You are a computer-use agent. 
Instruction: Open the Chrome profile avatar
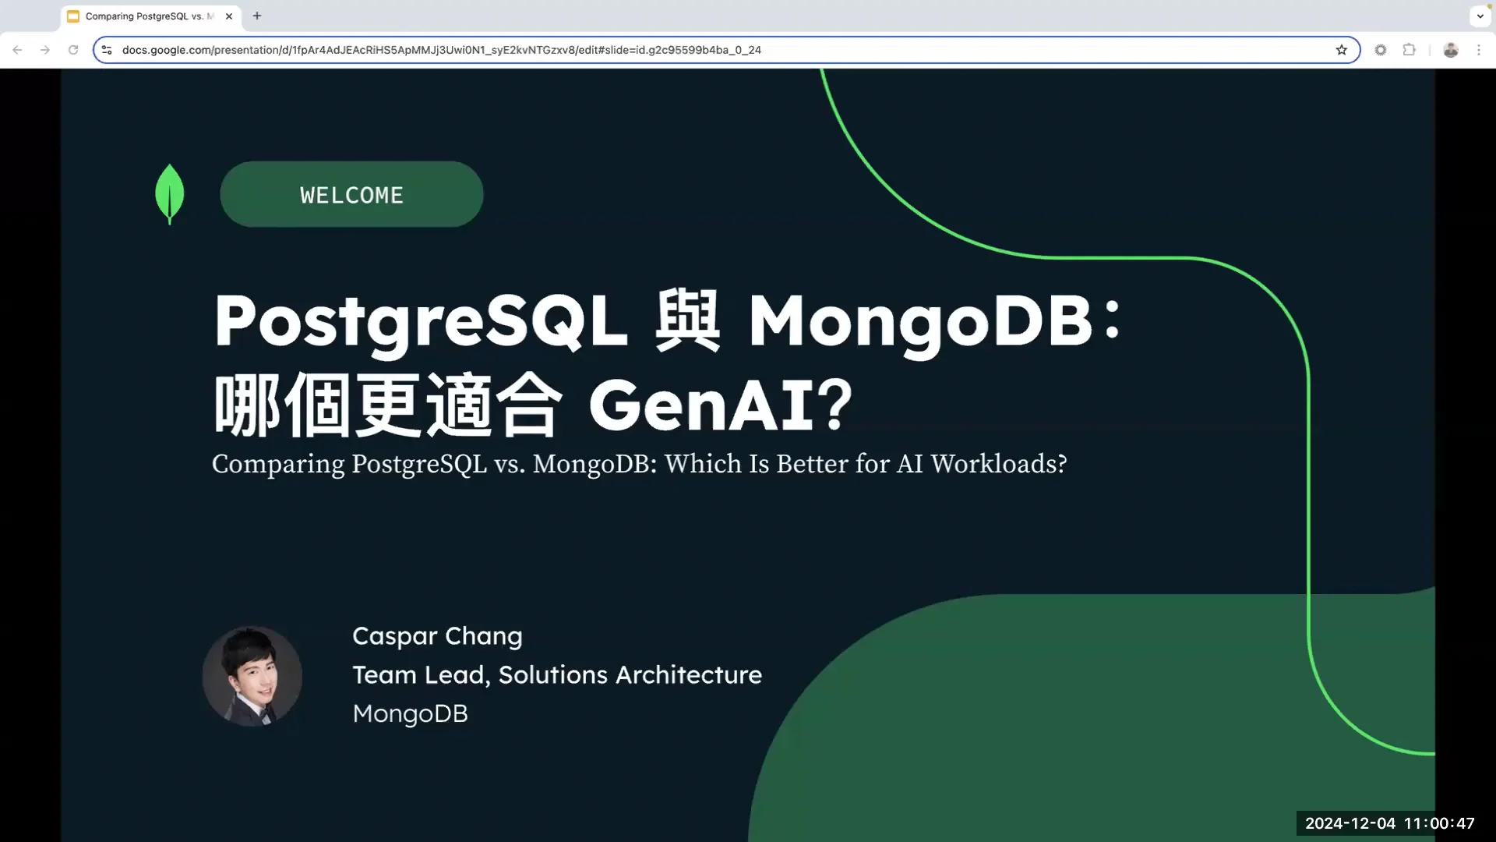(x=1451, y=49)
